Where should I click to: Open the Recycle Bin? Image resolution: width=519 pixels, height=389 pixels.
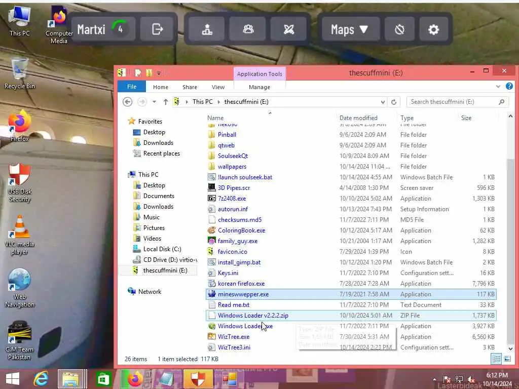(x=20, y=73)
